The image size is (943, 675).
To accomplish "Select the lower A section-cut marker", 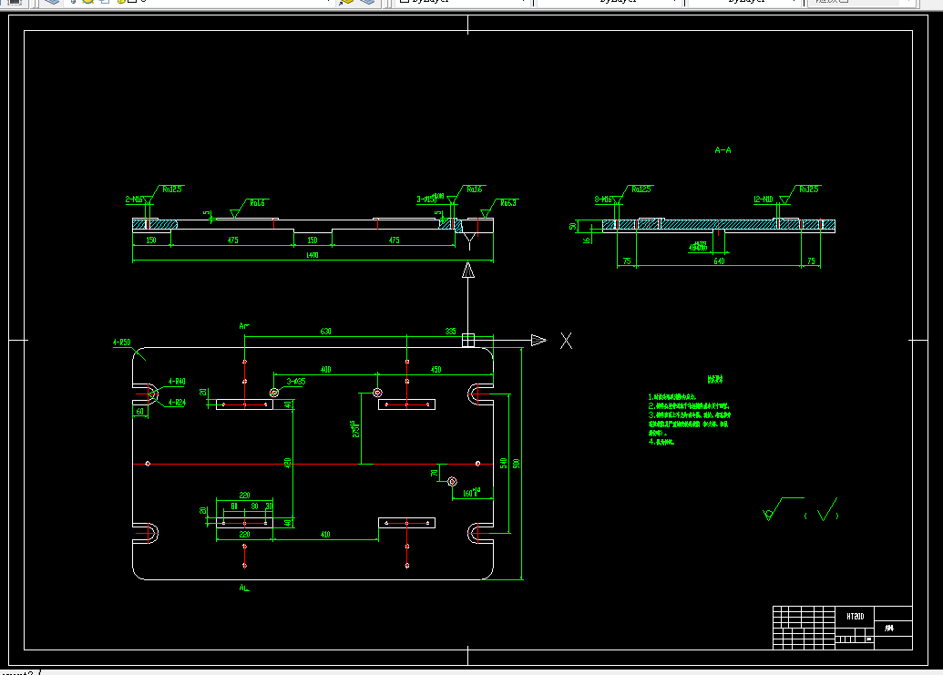I will click(244, 588).
